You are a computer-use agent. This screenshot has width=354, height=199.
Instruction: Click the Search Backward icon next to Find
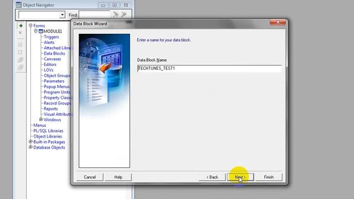coord(124,15)
